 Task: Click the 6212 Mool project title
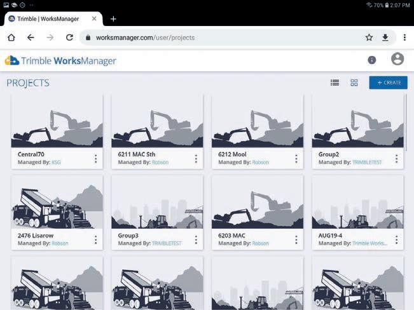[232, 154]
